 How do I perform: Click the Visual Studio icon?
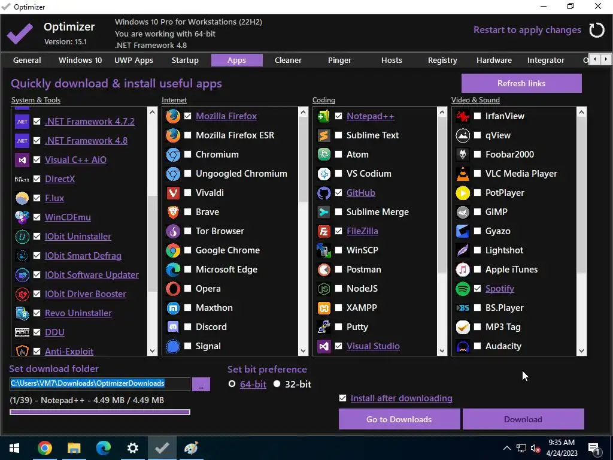(324, 346)
